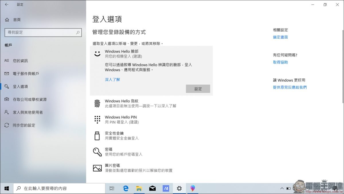Image resolution: width=344 pixels, height=194 pixels.
Task: Click the 尋找設定 search field
Action: (40, 32)
